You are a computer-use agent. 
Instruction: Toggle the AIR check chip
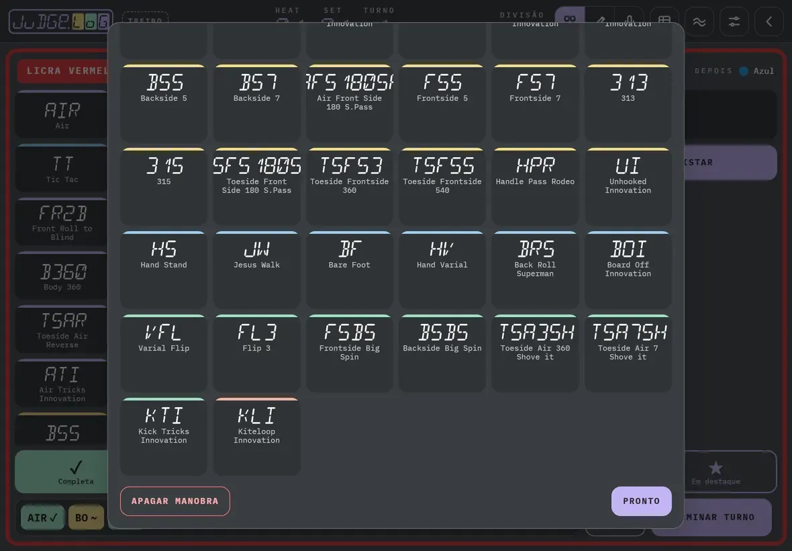(x=42, y=517)
